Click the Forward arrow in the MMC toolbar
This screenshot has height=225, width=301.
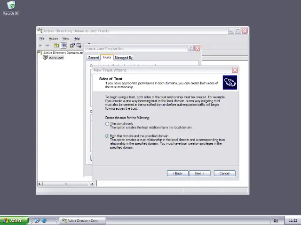click(47, 45)
